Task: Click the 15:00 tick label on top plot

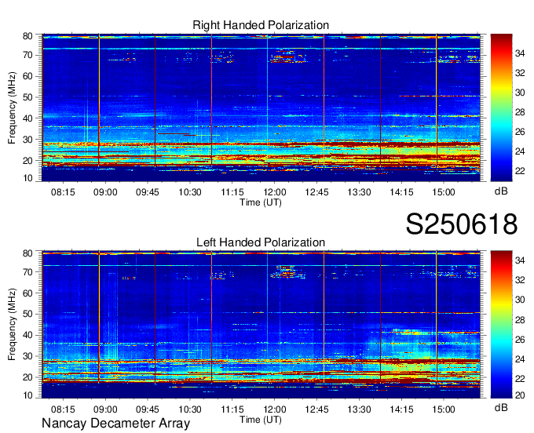Action: click(444, 192)
